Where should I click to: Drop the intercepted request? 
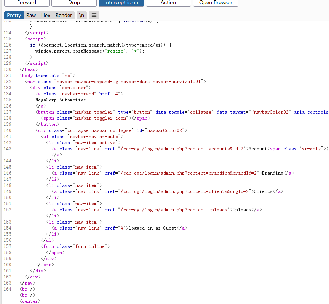[74, 3]
